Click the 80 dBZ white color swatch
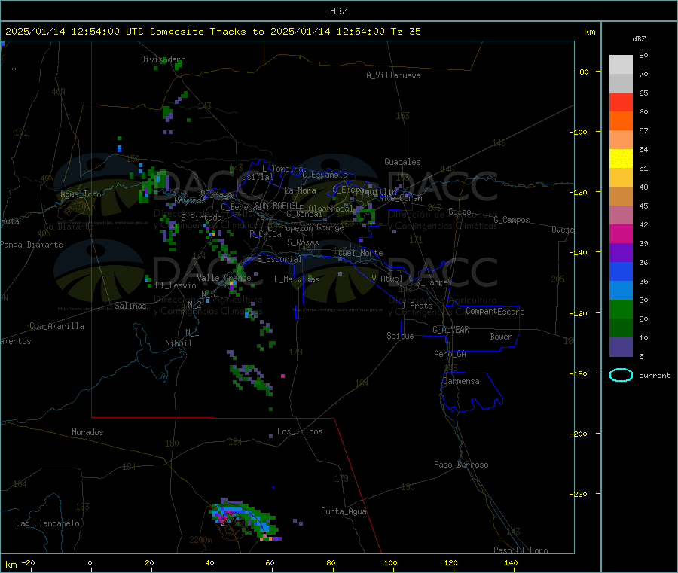Screen dimensions: 678x573 pos(621,65)
